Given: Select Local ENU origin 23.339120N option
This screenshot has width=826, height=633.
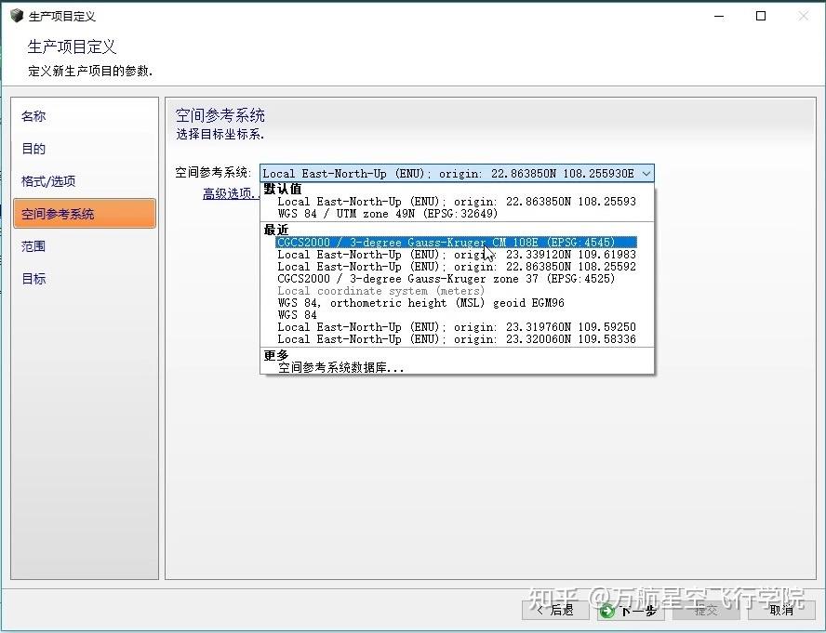Looking at the screenshot, I should pyautogui.click(x=456, y=255).
